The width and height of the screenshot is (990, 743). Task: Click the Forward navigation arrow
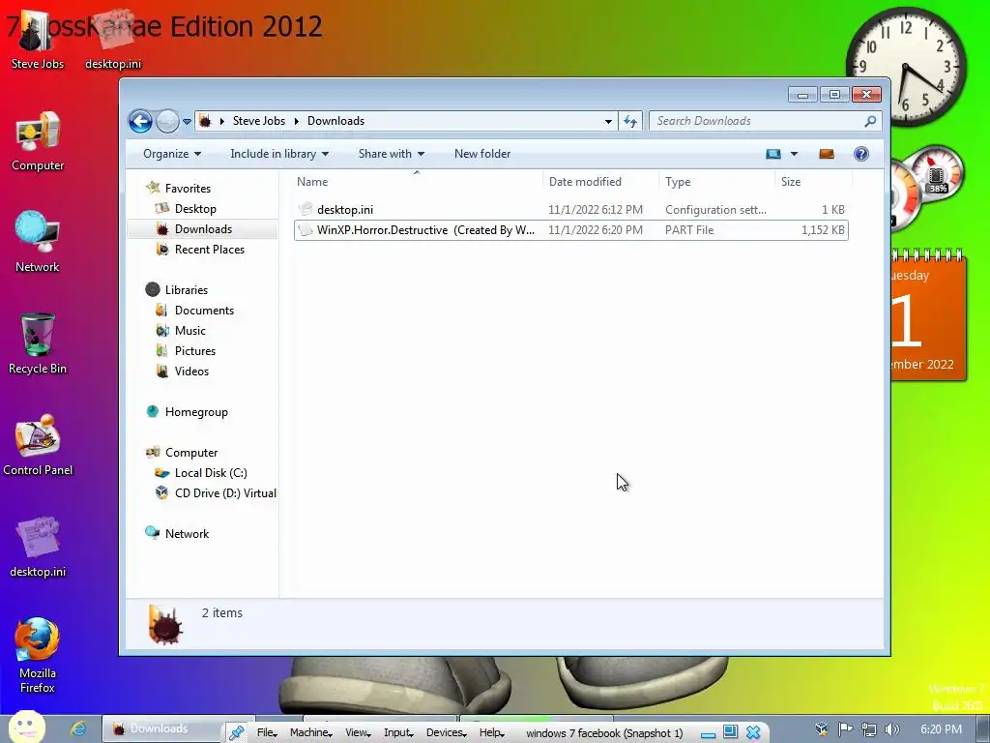pyautogui.click(x=167, y=121)
